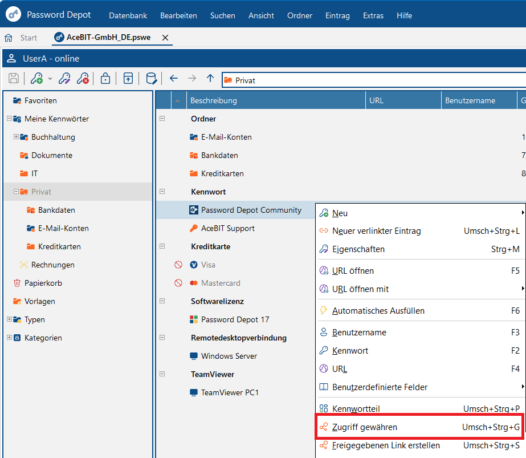Open the Ansicht menu
This screenshot has height=458, width=526.
[261, 15]
